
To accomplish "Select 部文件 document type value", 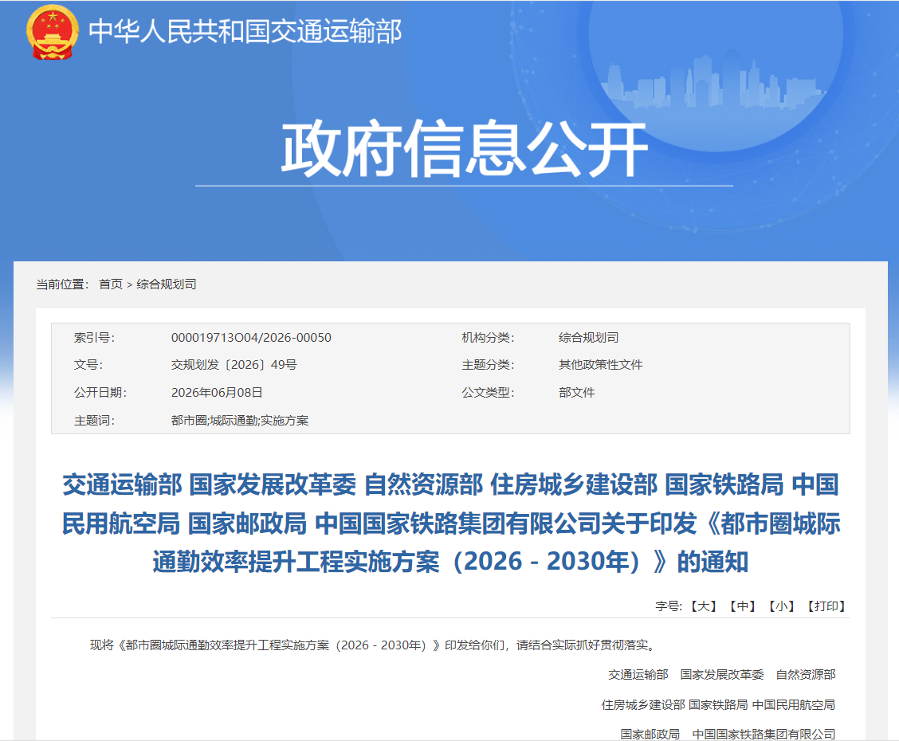I will (x=577, y=393).
